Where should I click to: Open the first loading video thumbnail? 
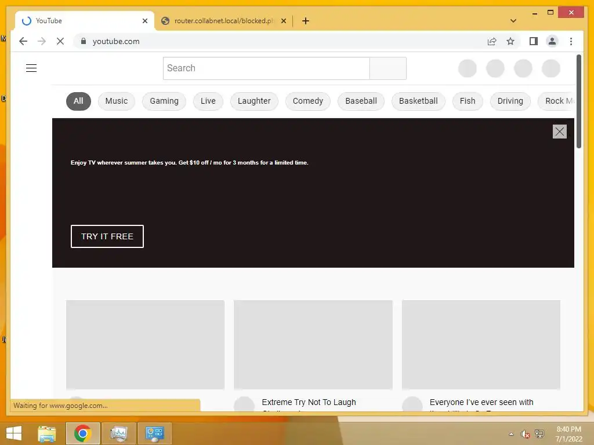(x=145, y=345)
